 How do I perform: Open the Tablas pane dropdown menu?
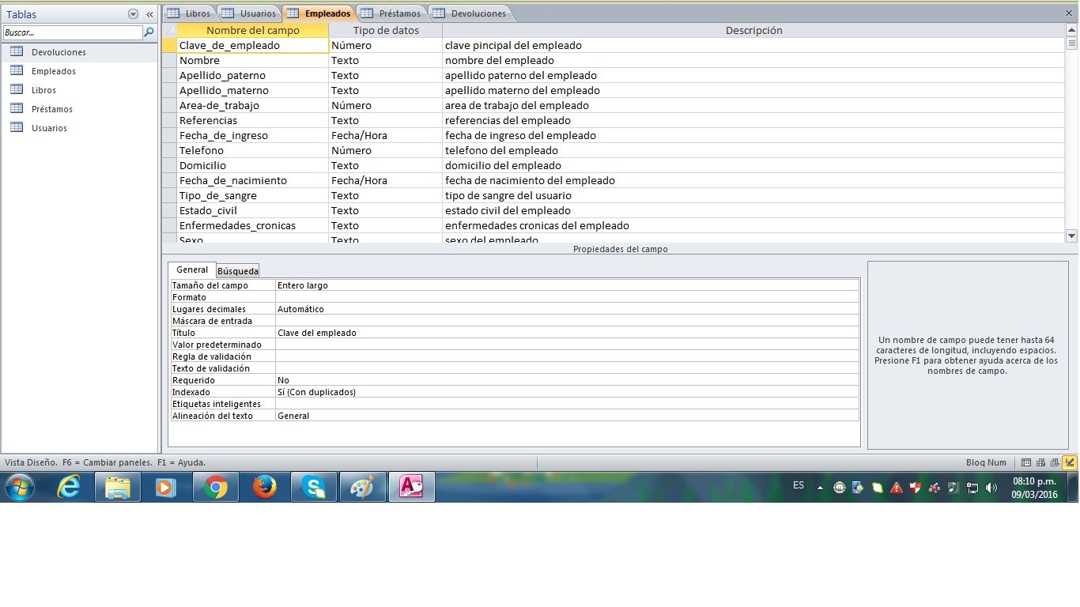coord(133,14)
